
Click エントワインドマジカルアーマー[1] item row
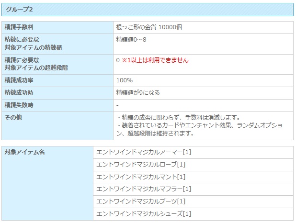144,152
